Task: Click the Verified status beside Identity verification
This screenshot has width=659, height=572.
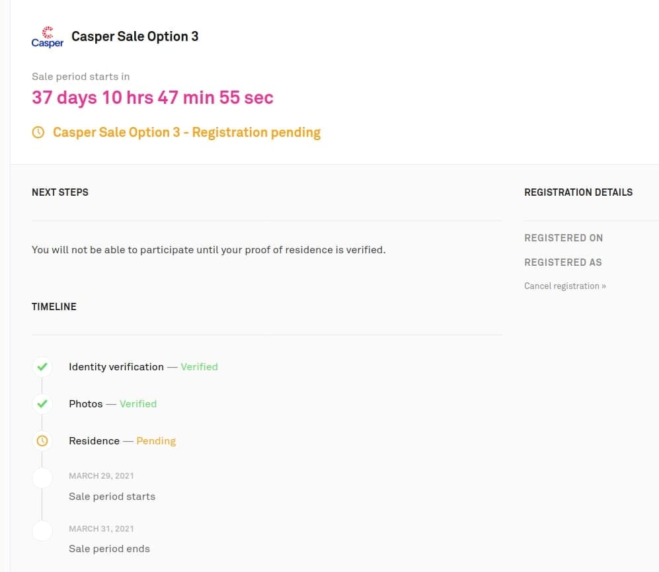Action: [x=199, y=367]
